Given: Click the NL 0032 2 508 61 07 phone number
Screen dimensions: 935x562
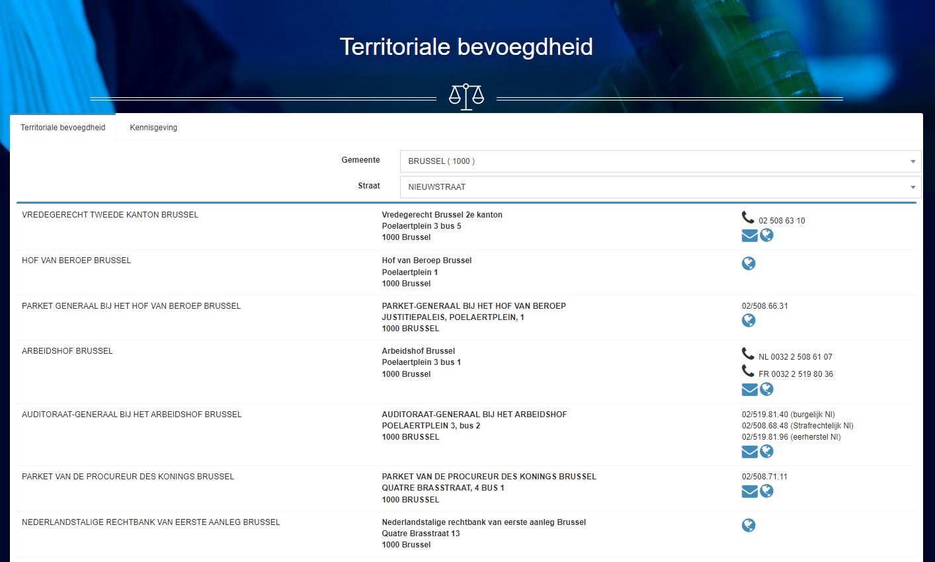Looking at the screenshot, I should tap(795, 357).
